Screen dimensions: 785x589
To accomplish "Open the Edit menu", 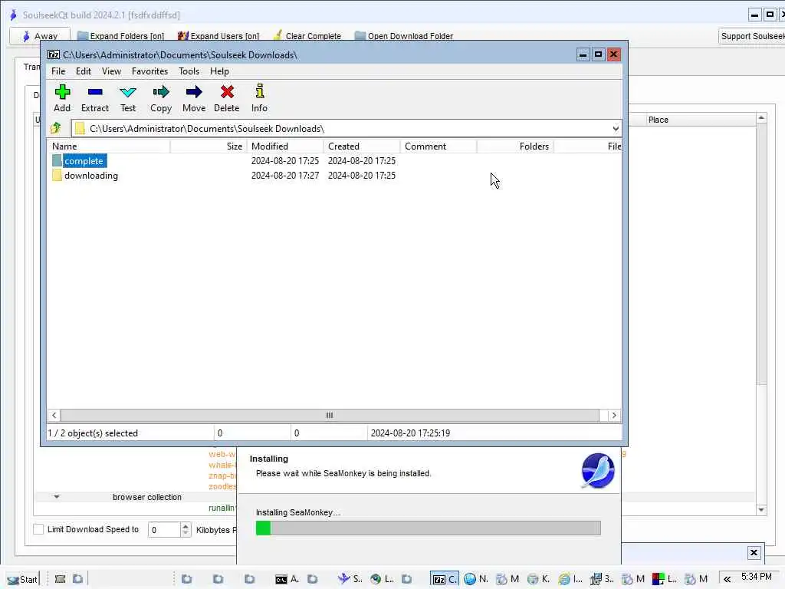I will [x=83, y=71].
